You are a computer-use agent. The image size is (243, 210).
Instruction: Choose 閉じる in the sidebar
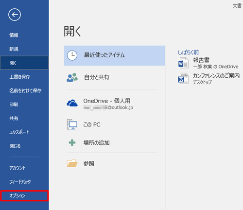point(24,146)
